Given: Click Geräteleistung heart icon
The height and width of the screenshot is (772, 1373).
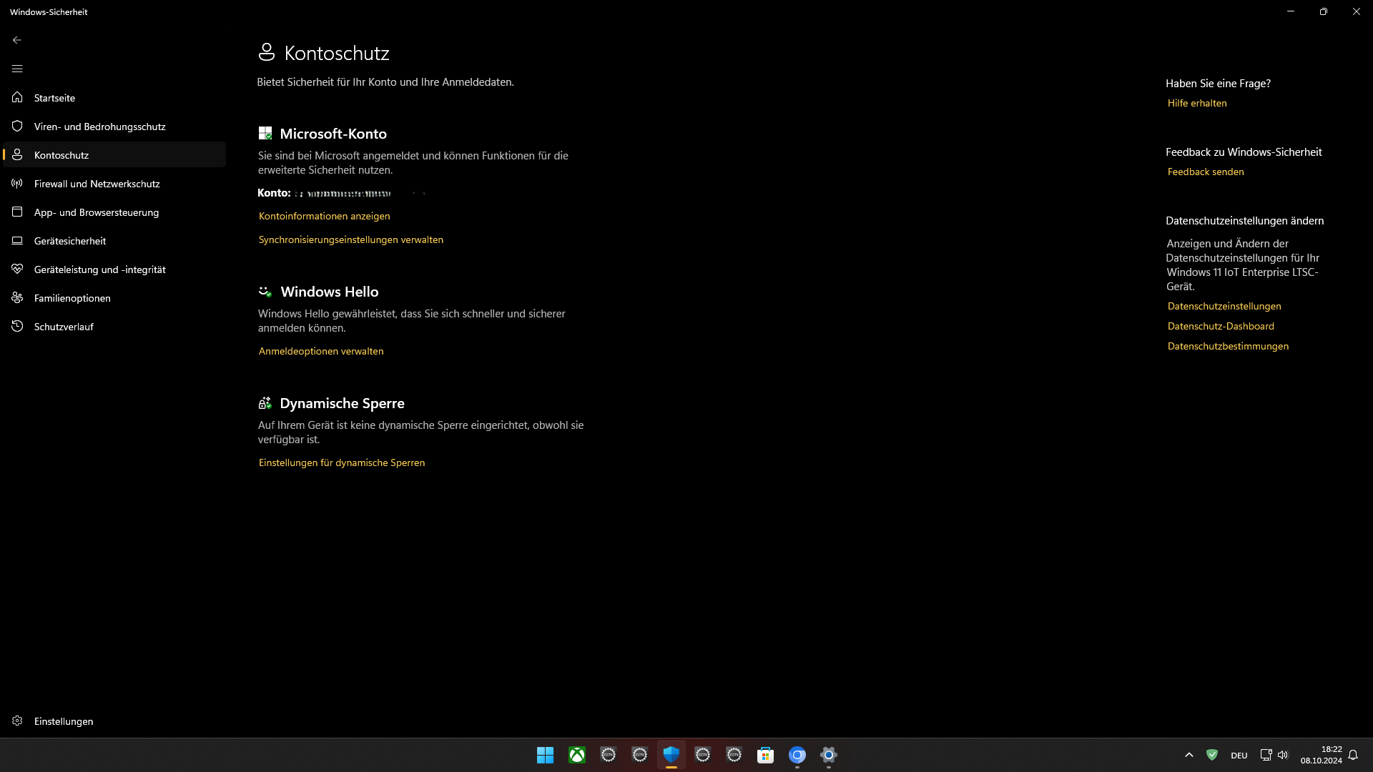Looking at the screenshot, I should click(17, 269).
